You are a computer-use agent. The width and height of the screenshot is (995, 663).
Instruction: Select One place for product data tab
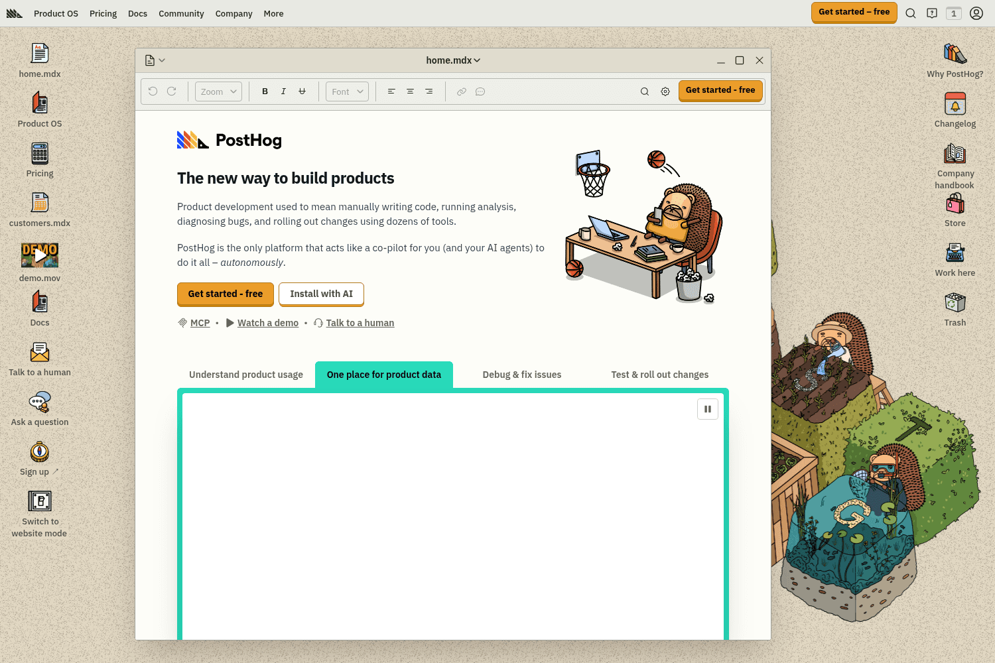pos(384,375)
